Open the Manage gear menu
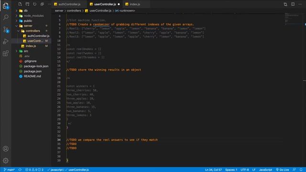Viewport: 306px width, 172px height. [6, 161]
